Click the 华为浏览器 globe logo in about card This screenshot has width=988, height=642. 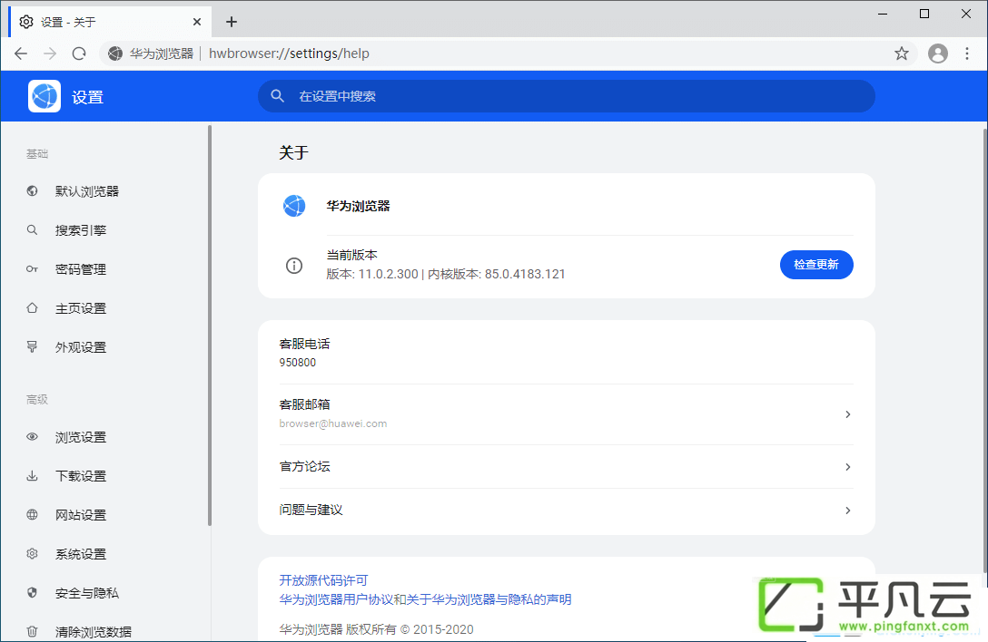[293, 206]
